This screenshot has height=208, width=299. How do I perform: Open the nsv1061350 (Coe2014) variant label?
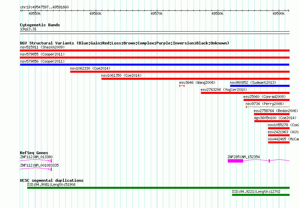(121, 75)
